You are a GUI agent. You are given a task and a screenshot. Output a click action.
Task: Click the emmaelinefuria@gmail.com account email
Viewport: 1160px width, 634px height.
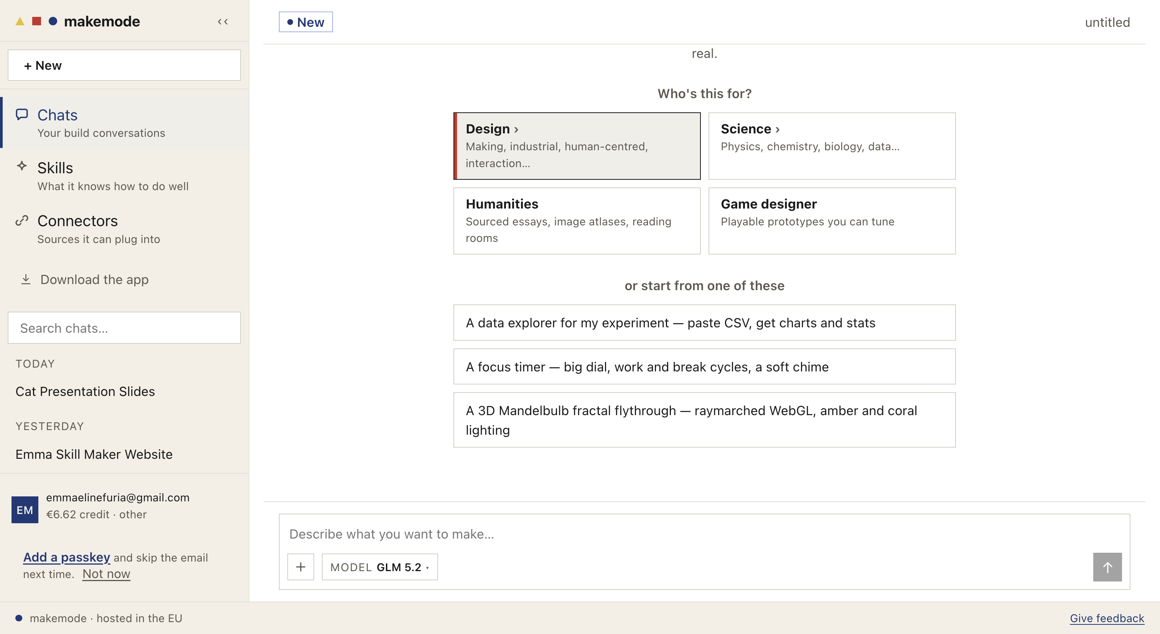click(117, 497)
